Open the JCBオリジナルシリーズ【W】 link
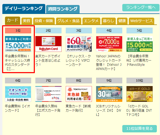The width and height of the screenshot is (160, 135). coord(109,111)
